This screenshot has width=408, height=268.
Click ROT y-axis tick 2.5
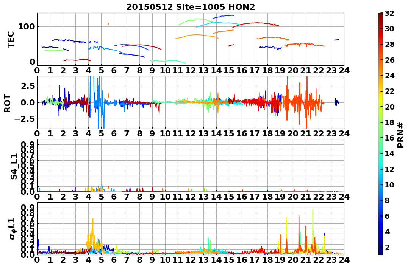point(28,86)
